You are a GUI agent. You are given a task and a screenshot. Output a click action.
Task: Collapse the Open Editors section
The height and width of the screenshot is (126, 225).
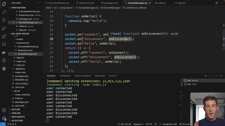tap(19, 8)
